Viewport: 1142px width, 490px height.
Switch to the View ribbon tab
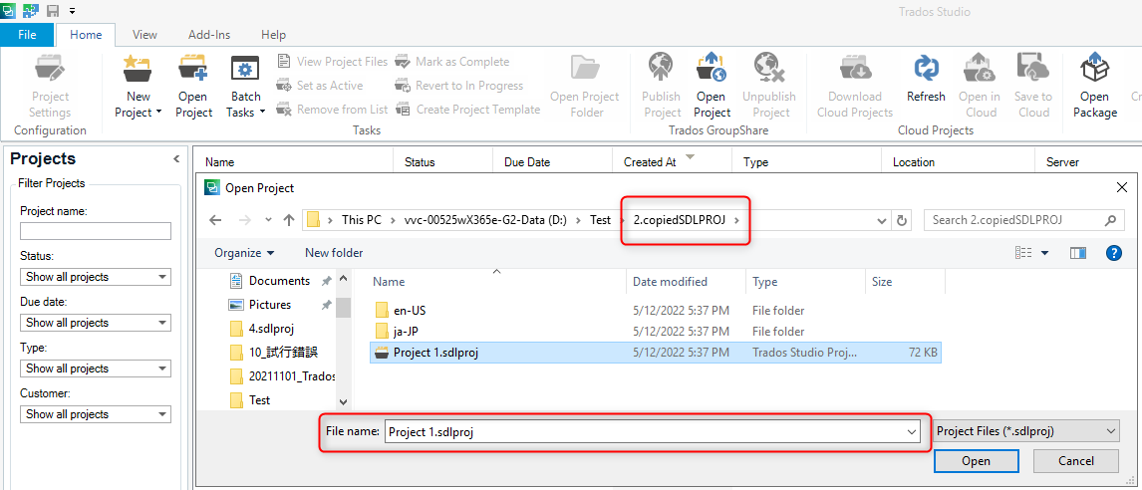click(x=144, y=35)
